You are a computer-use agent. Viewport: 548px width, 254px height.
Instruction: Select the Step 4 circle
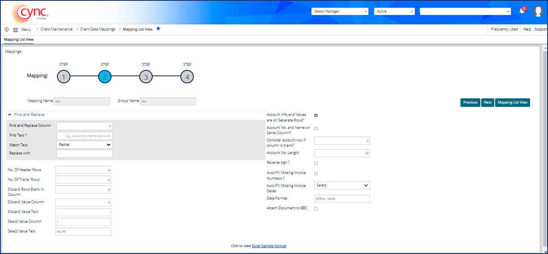[187, 77]
